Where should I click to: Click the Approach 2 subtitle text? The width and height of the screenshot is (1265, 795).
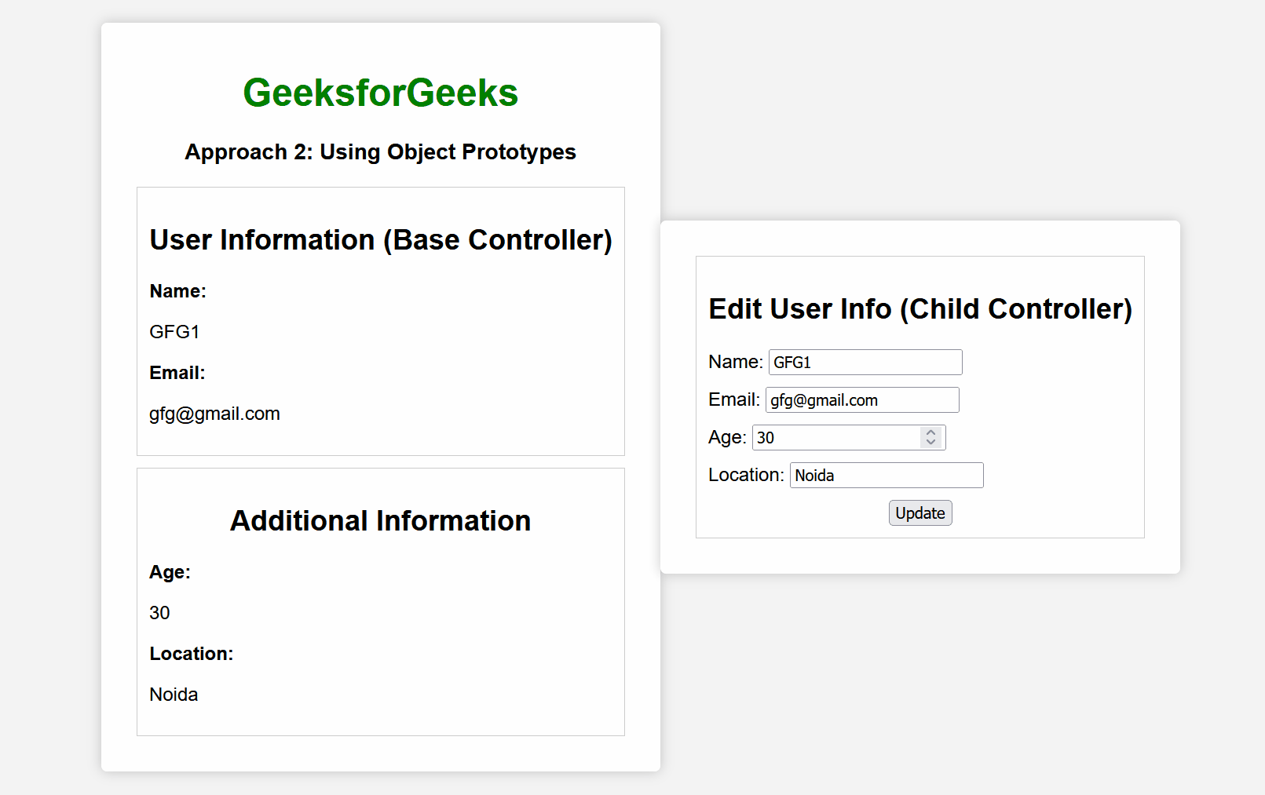click(x=380, y=151)
